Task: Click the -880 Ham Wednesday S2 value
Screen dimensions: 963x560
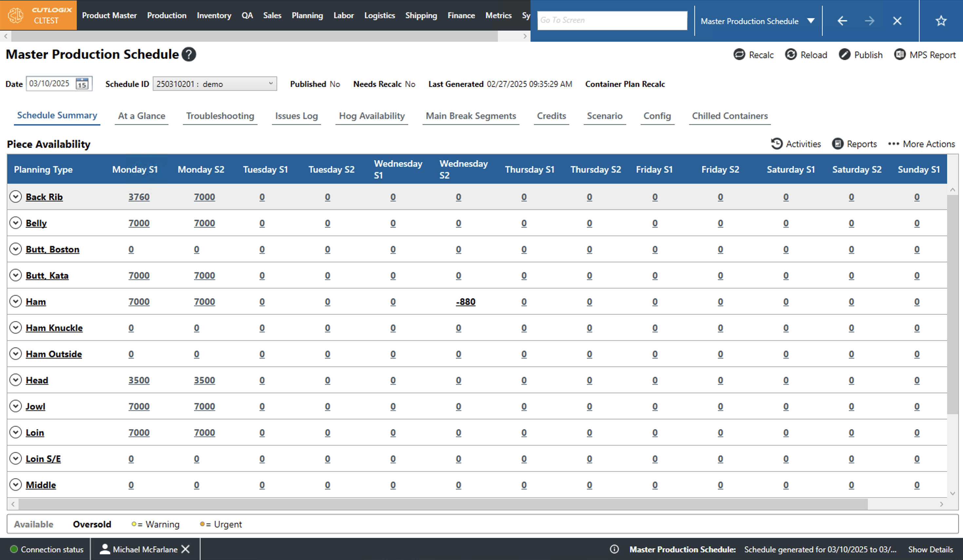Action: point(465,302)
